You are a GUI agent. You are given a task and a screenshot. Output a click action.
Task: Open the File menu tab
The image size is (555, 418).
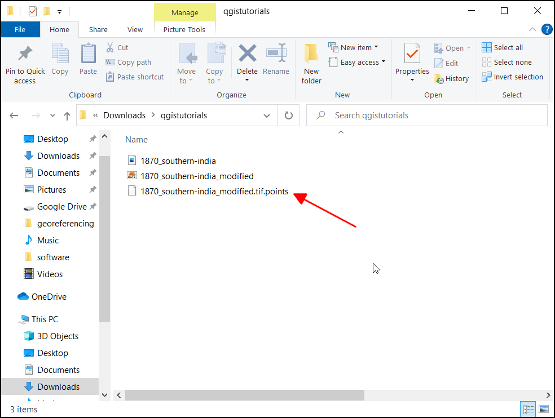[20, 29]
